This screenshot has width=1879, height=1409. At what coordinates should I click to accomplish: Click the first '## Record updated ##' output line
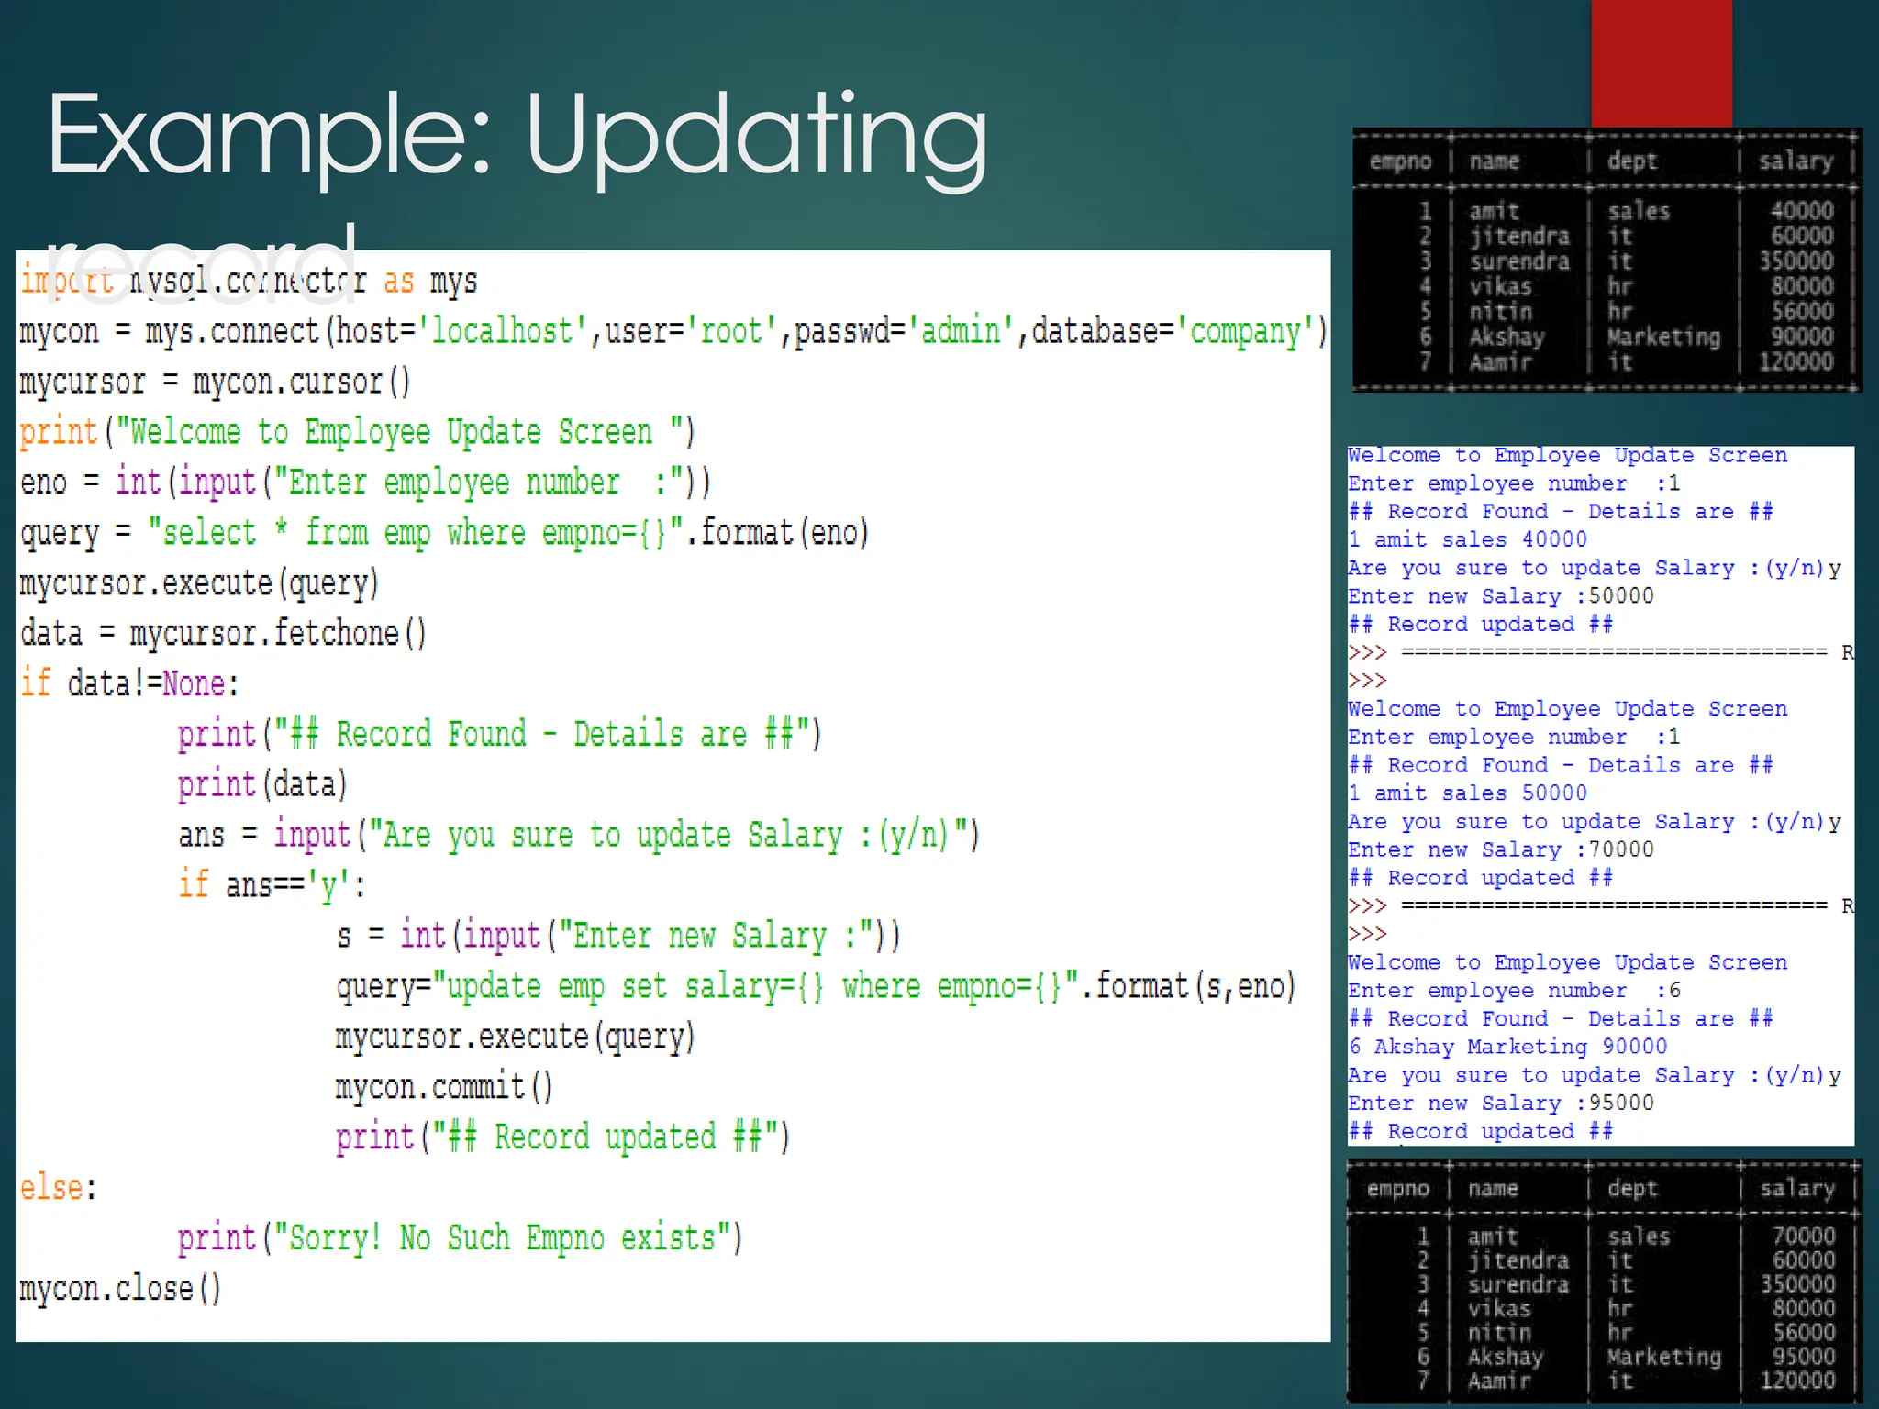click(x=1480, y=625)
